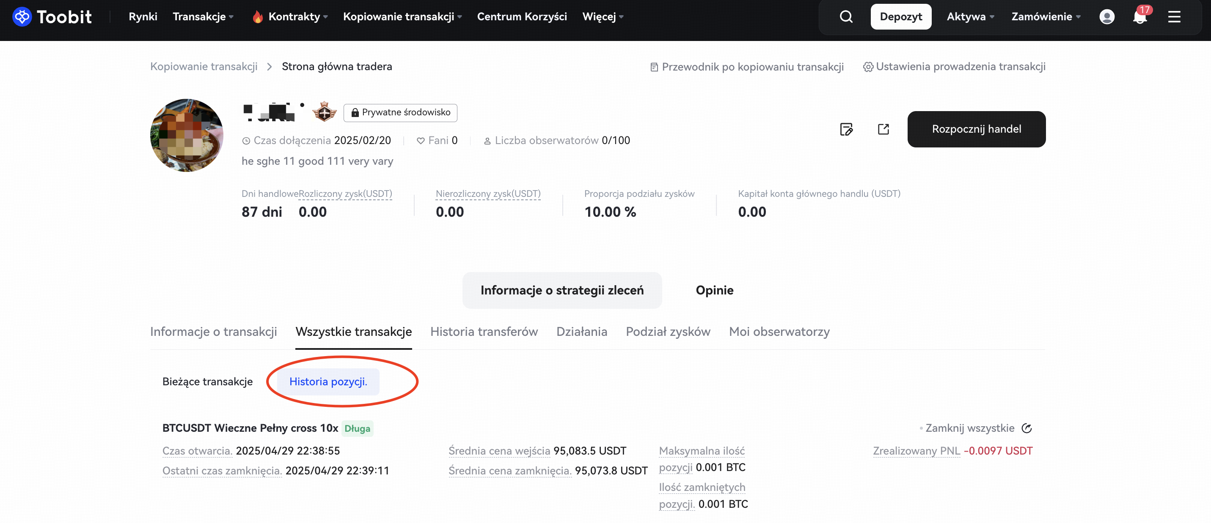Click the trader badge medal icon
Viewport: 1211px width, 523px height.
(x=325, y=112)
